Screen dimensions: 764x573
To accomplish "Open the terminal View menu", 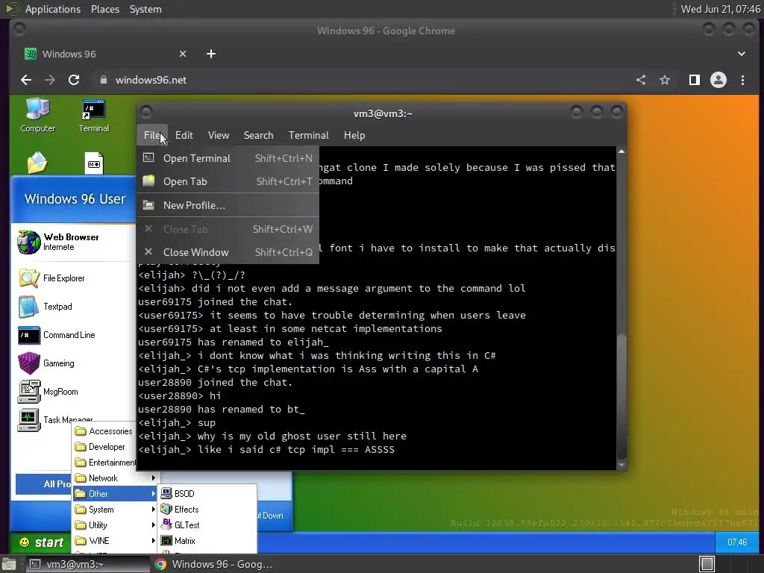I will click(219, 135).
